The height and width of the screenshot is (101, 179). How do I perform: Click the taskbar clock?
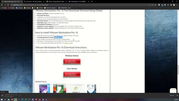click(x=176, y=100)
